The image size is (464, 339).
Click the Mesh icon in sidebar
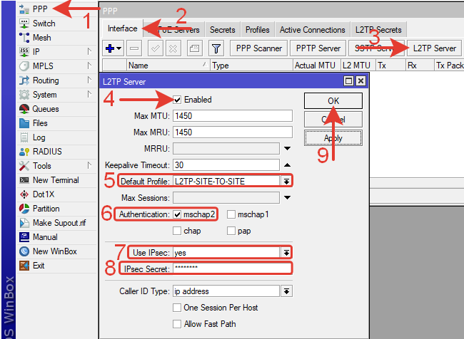24,38
